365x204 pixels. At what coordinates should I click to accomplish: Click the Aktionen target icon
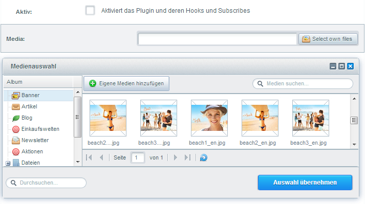coord(16,152)
